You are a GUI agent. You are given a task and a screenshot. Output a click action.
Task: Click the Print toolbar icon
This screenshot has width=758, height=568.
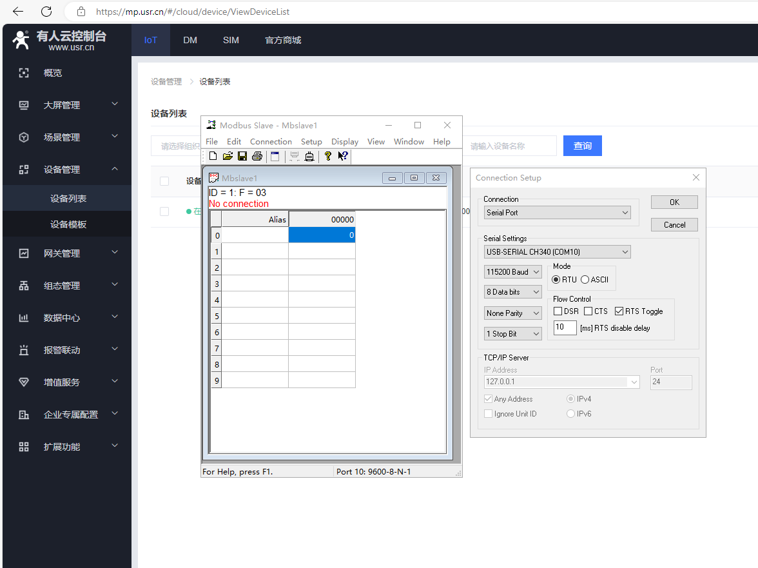[257, 156]
